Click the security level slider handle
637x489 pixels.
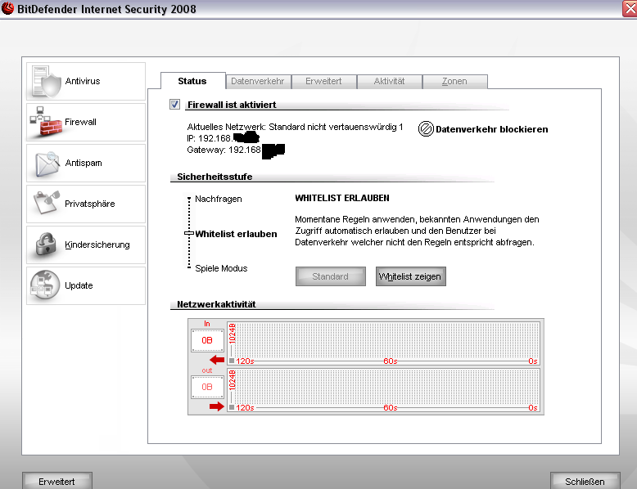(x=189, y=233)
